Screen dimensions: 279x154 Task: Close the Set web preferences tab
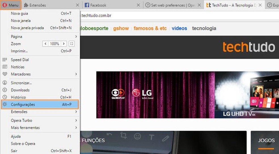click(x=199, y=5)
